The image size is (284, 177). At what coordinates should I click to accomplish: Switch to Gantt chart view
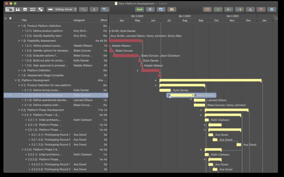10,9
